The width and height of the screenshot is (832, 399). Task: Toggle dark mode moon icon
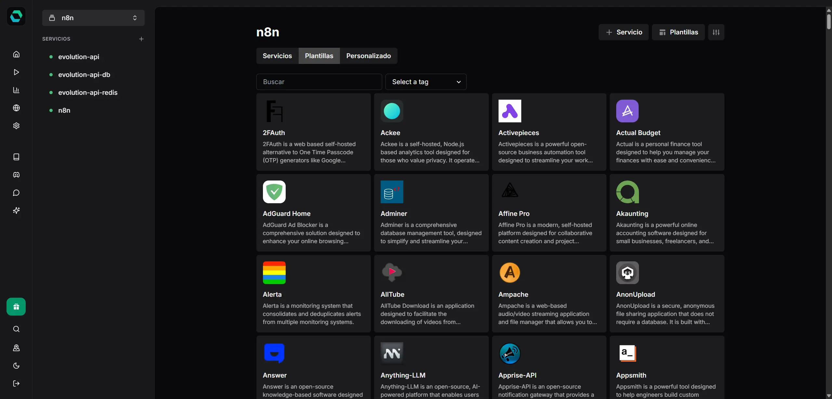16,366
